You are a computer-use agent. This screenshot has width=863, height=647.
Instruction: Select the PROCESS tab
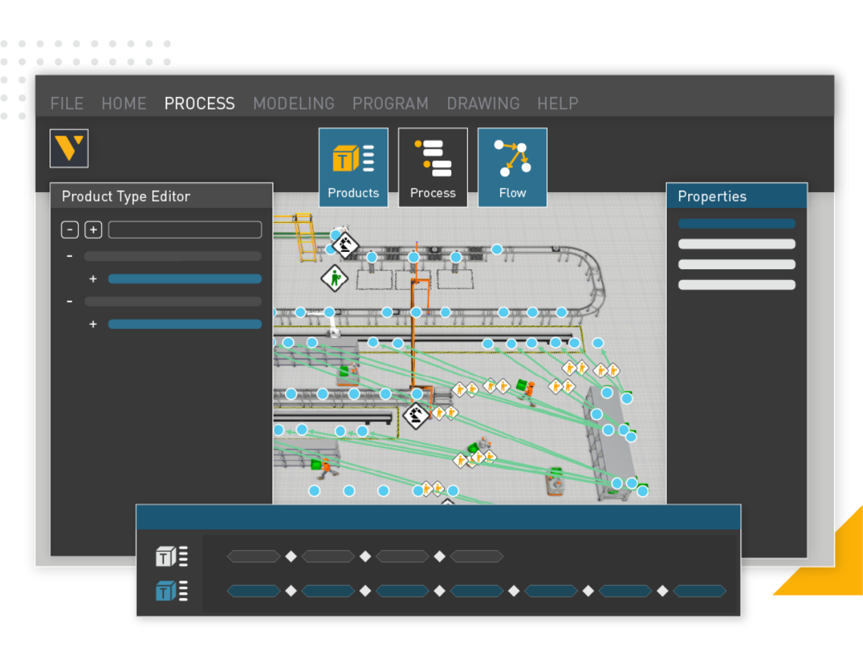[x=200, y=103]
